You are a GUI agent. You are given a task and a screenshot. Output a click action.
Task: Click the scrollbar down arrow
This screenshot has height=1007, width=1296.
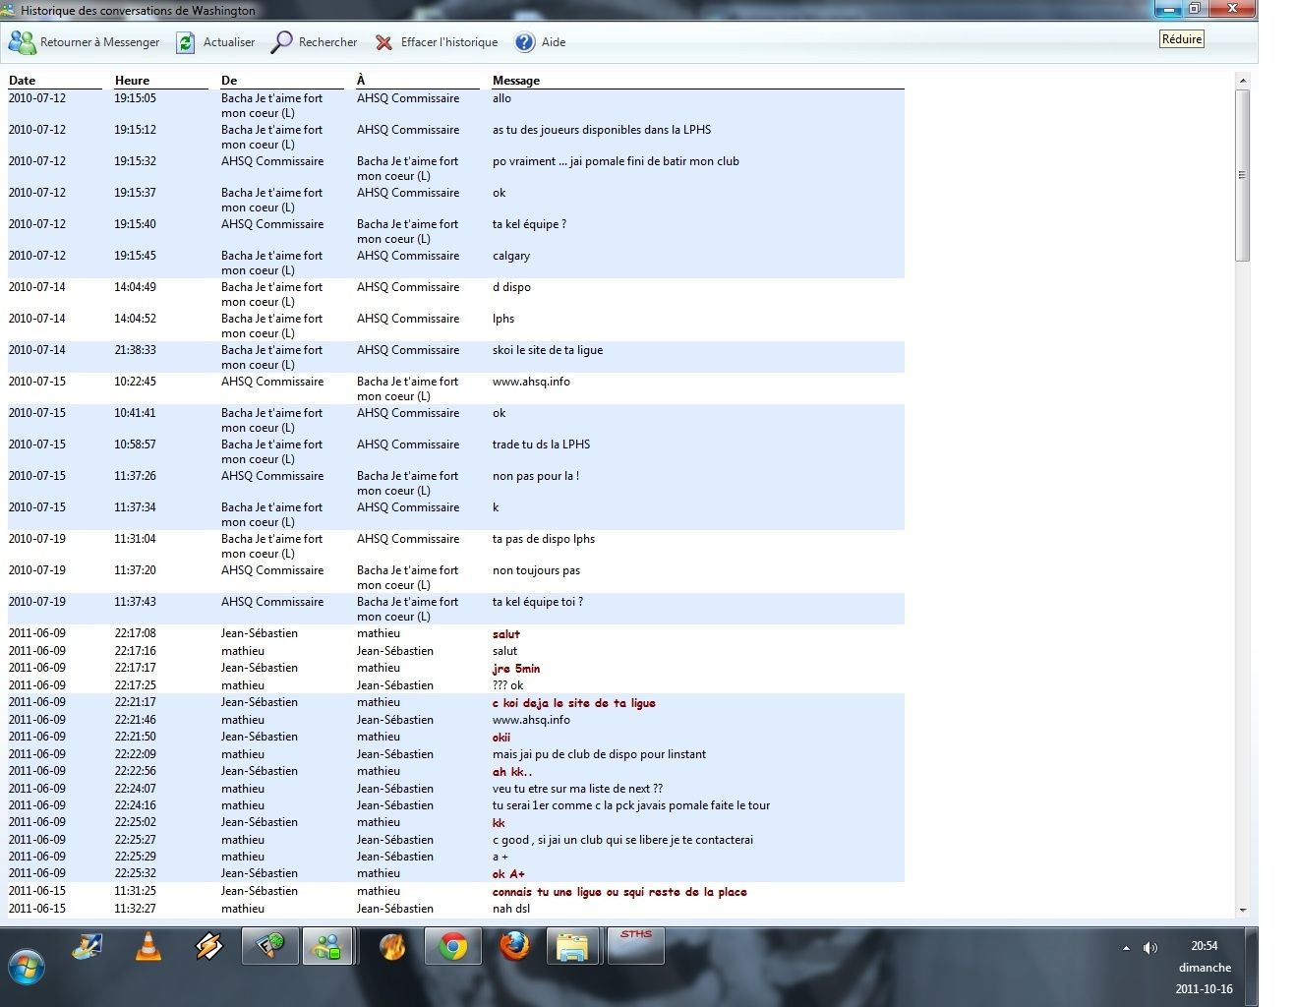[x=1243, y=910]
